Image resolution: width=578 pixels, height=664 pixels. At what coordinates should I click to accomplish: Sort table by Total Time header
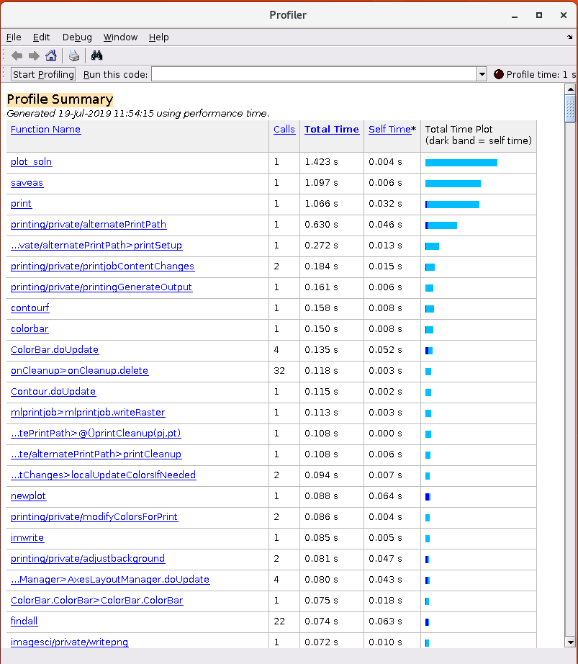point(332,130)
